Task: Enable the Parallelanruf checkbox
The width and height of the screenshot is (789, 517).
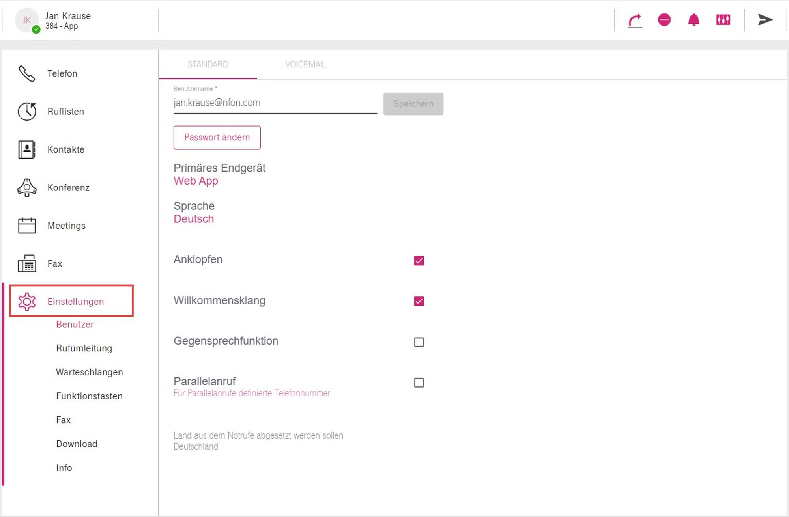Action: pyautogui.click(x=419, y=383)
